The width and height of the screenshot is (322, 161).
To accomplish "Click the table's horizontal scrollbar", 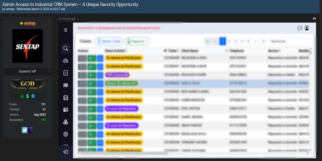I will (124, 153).
